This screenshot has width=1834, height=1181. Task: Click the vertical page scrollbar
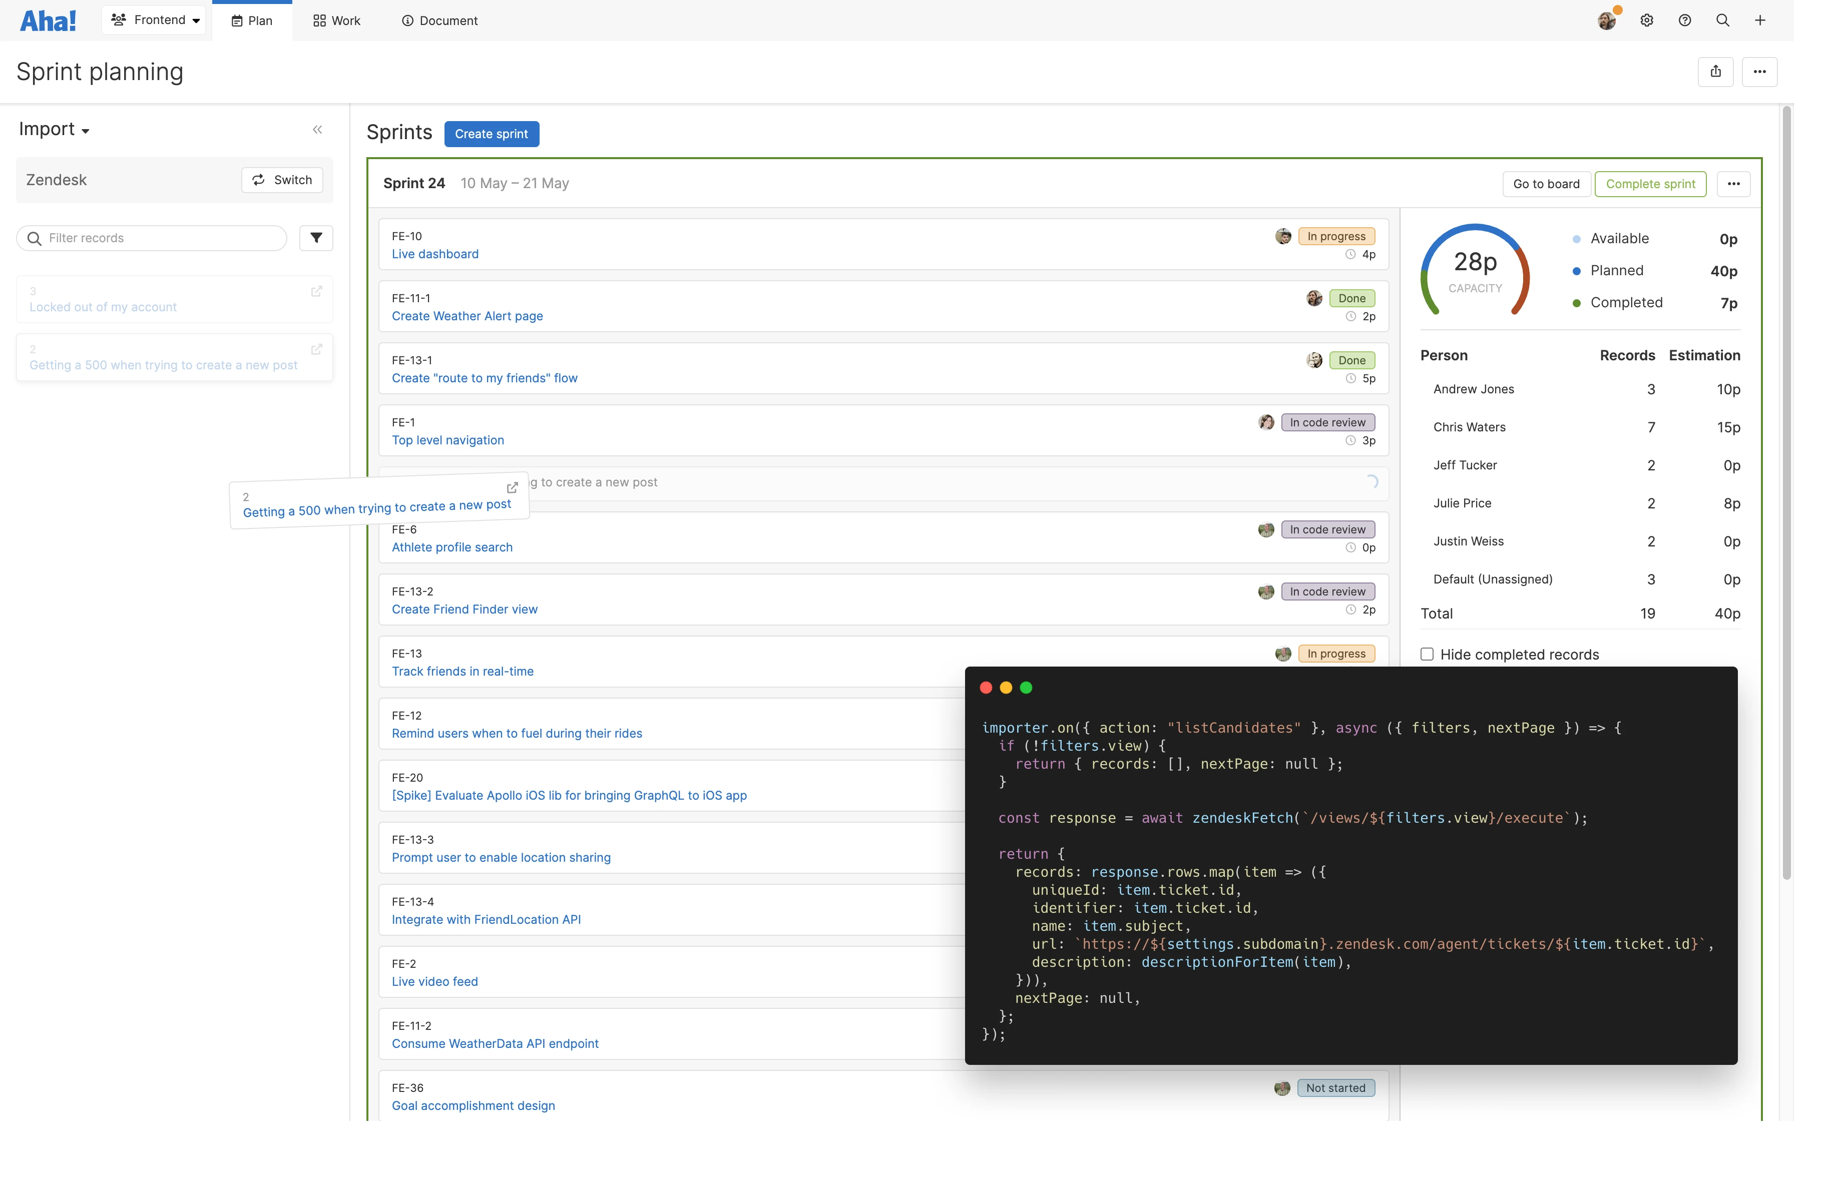click(x=1785, y=491)
